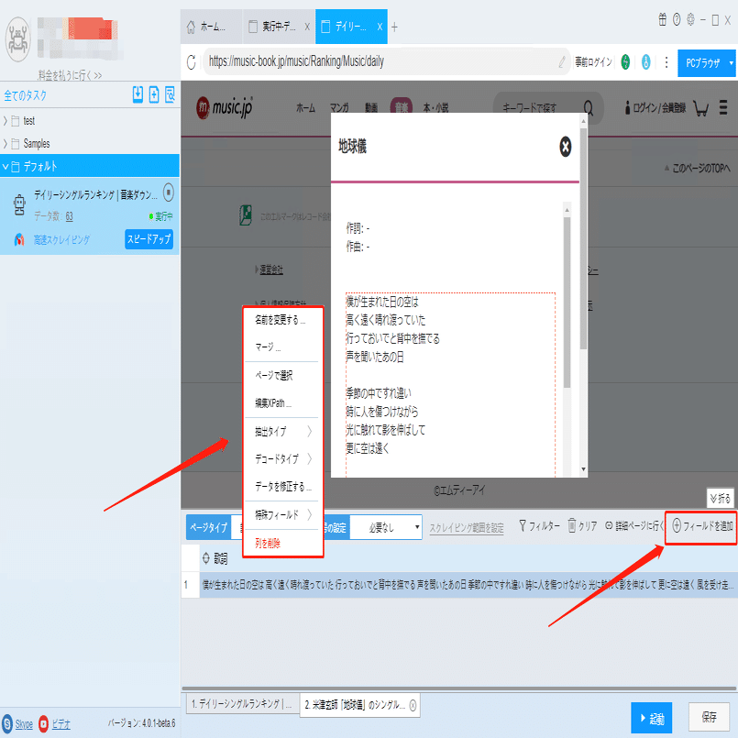Click the red video icon in the footer
This screenshot has height=738, width=738.
[43, 723]
